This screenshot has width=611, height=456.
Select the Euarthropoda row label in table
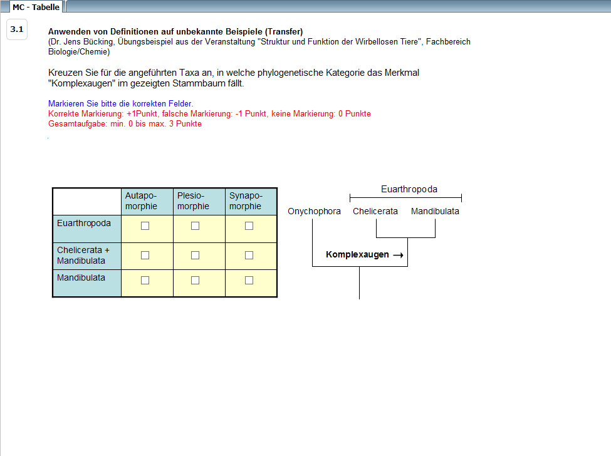[83, 224]
